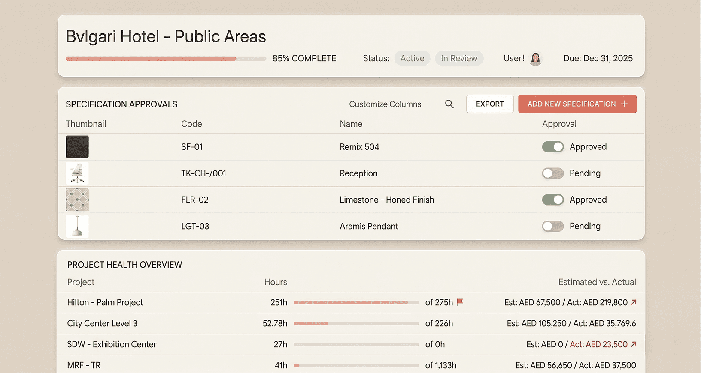Click arrow icon beside AED 23,500
Viewport: 701px width, 373px height.
634,344
